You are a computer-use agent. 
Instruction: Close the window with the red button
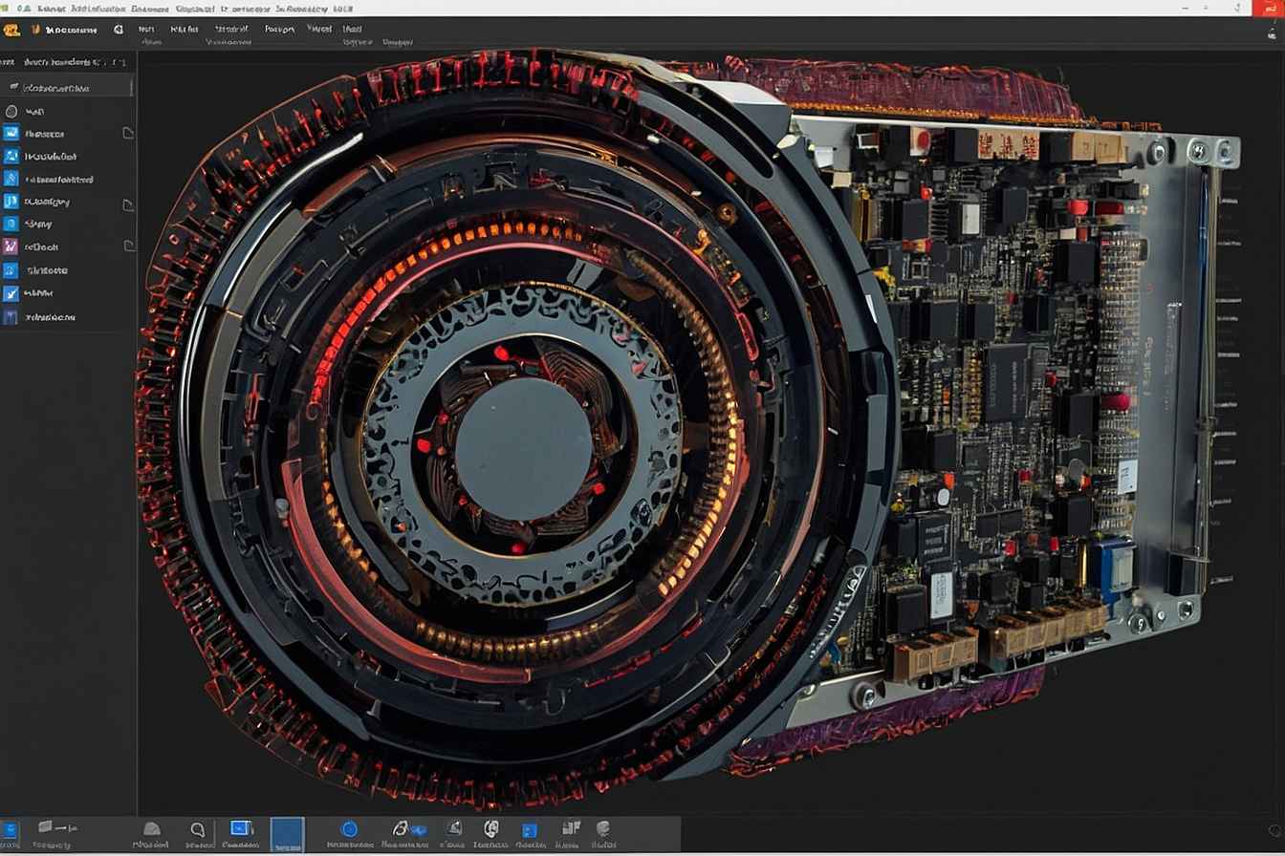(1267, 8)
